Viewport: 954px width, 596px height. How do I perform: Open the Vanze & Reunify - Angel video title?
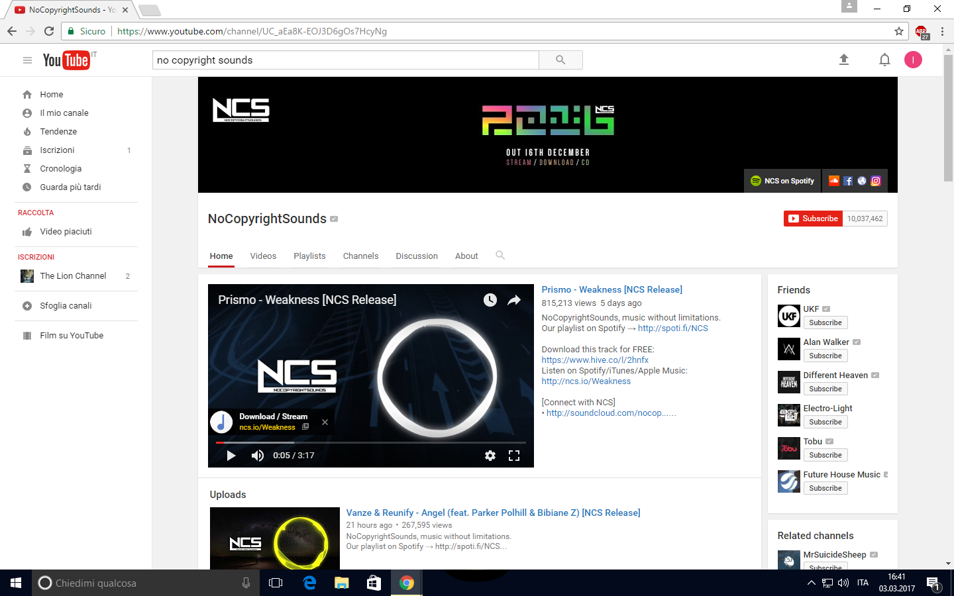click(494, 513)
